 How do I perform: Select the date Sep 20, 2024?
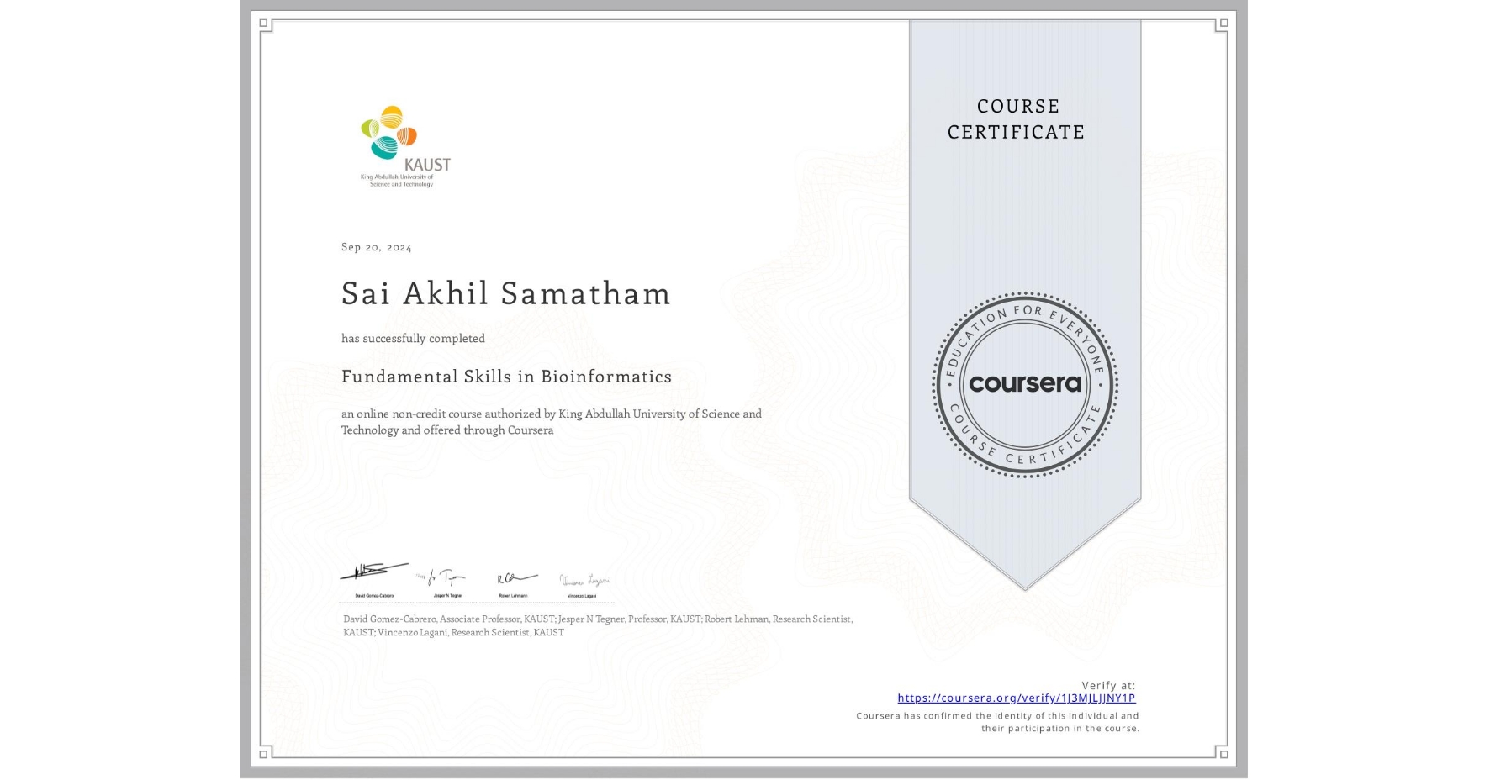pyautogui.click(x=376, y=246)
